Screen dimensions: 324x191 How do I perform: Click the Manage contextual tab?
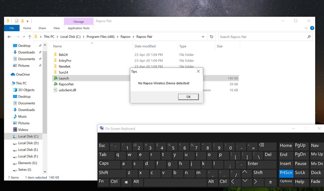point(79,22)
